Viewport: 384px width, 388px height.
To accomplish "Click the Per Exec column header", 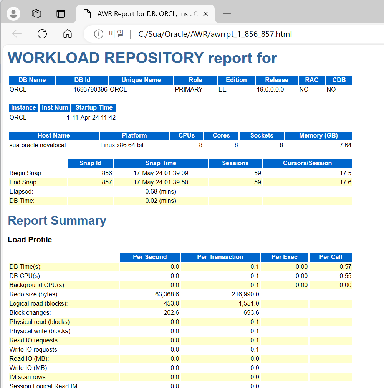I will pos(284,257).
